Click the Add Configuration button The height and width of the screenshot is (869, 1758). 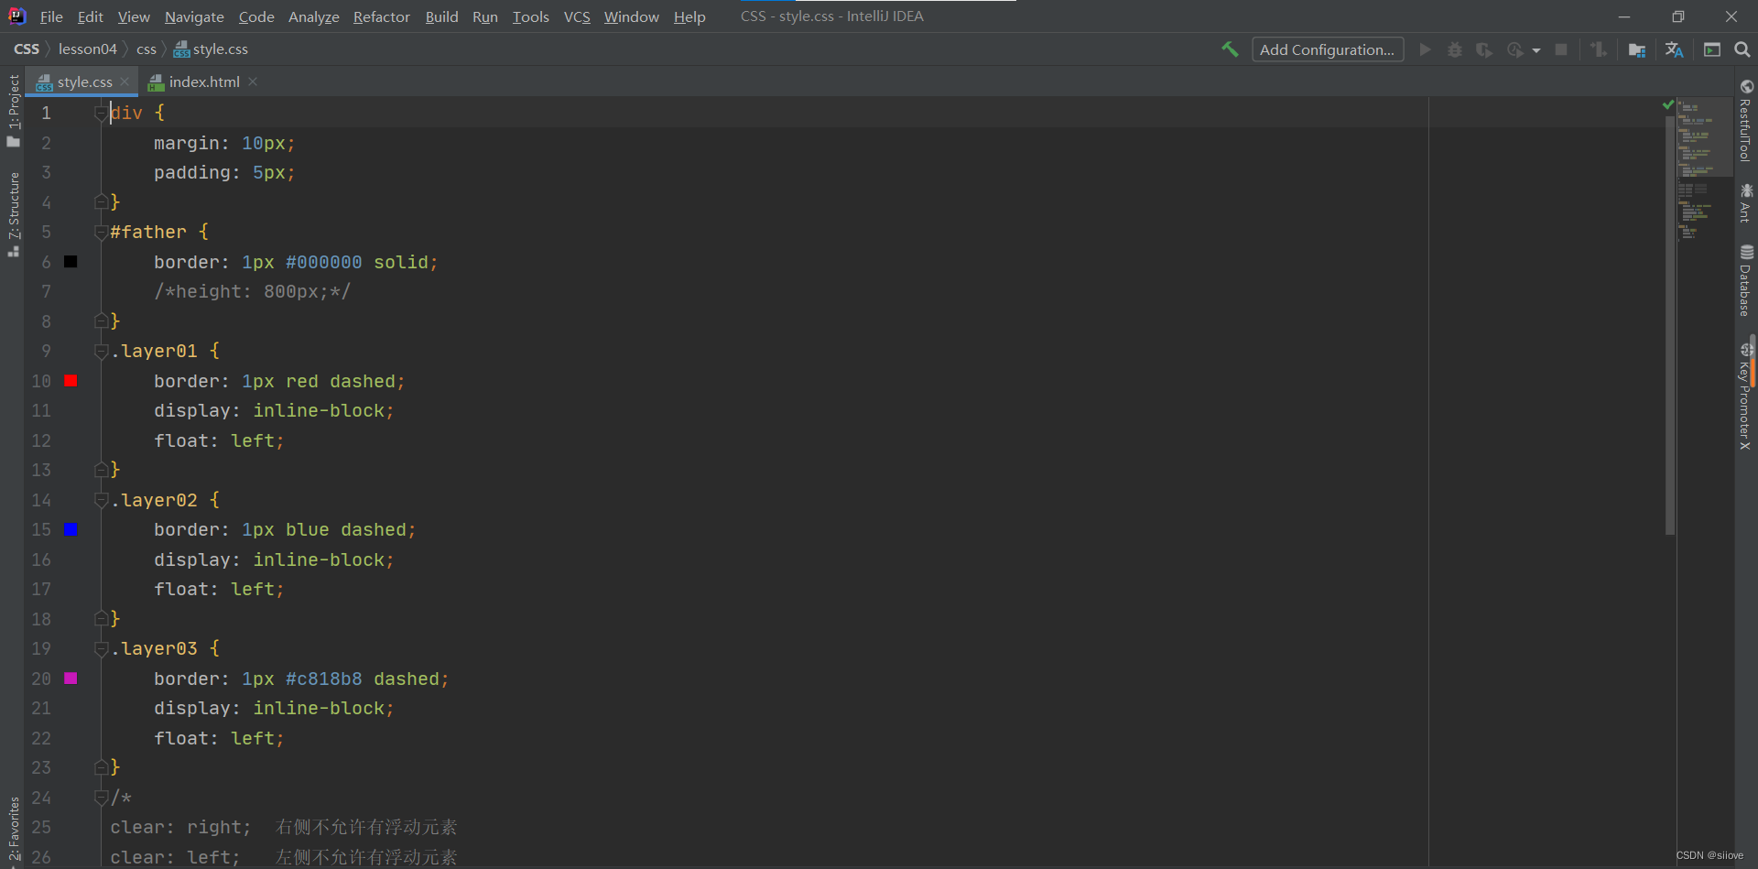[1328, 49]
